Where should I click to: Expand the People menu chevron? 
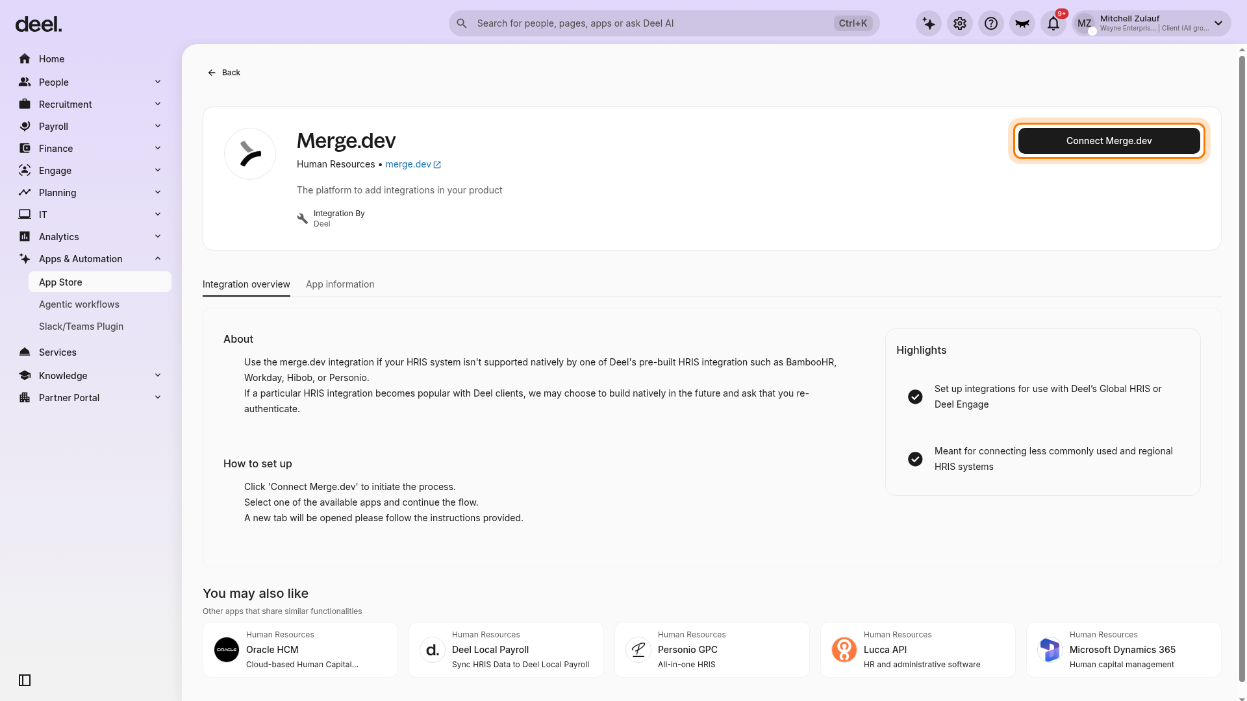(x=158, y=82)
